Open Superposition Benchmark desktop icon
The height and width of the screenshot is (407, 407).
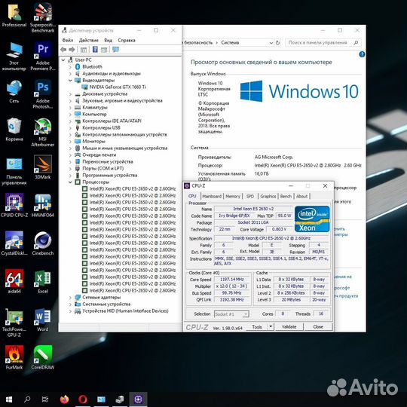(43, 17)
